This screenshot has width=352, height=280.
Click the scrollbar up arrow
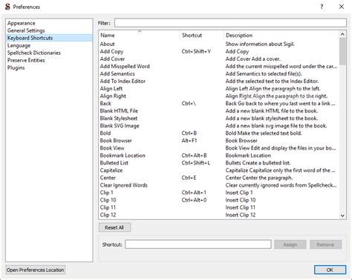[x=342, y=34]
